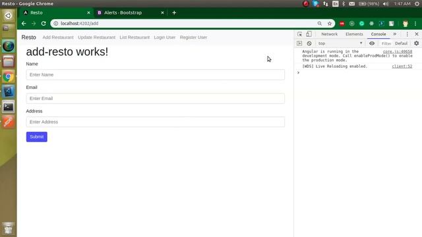Open Chrome from the Ubuntu dock
The height and width of the screenshot is (237, 422).
(x=9, y=77)
